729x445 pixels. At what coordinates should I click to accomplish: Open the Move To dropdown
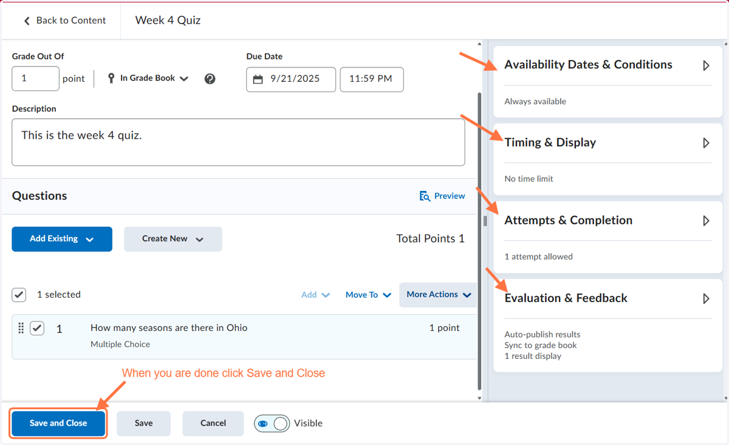click(x=368, y=295)
